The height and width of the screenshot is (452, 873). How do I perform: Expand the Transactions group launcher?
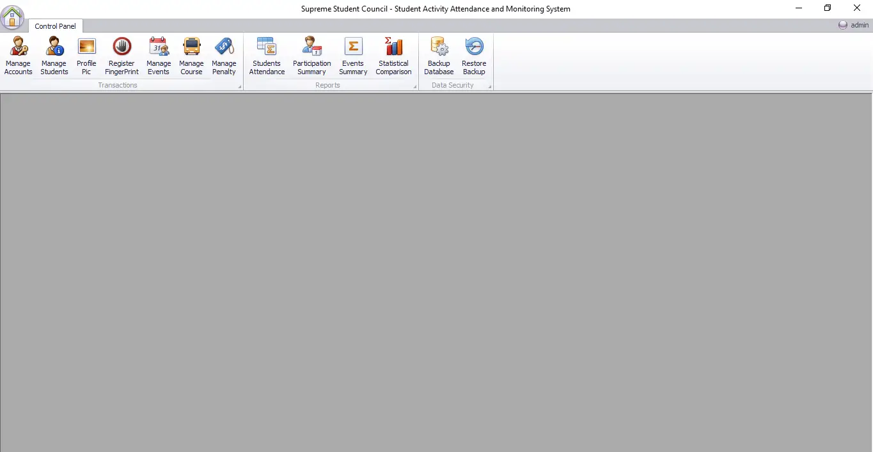[240, 86]
